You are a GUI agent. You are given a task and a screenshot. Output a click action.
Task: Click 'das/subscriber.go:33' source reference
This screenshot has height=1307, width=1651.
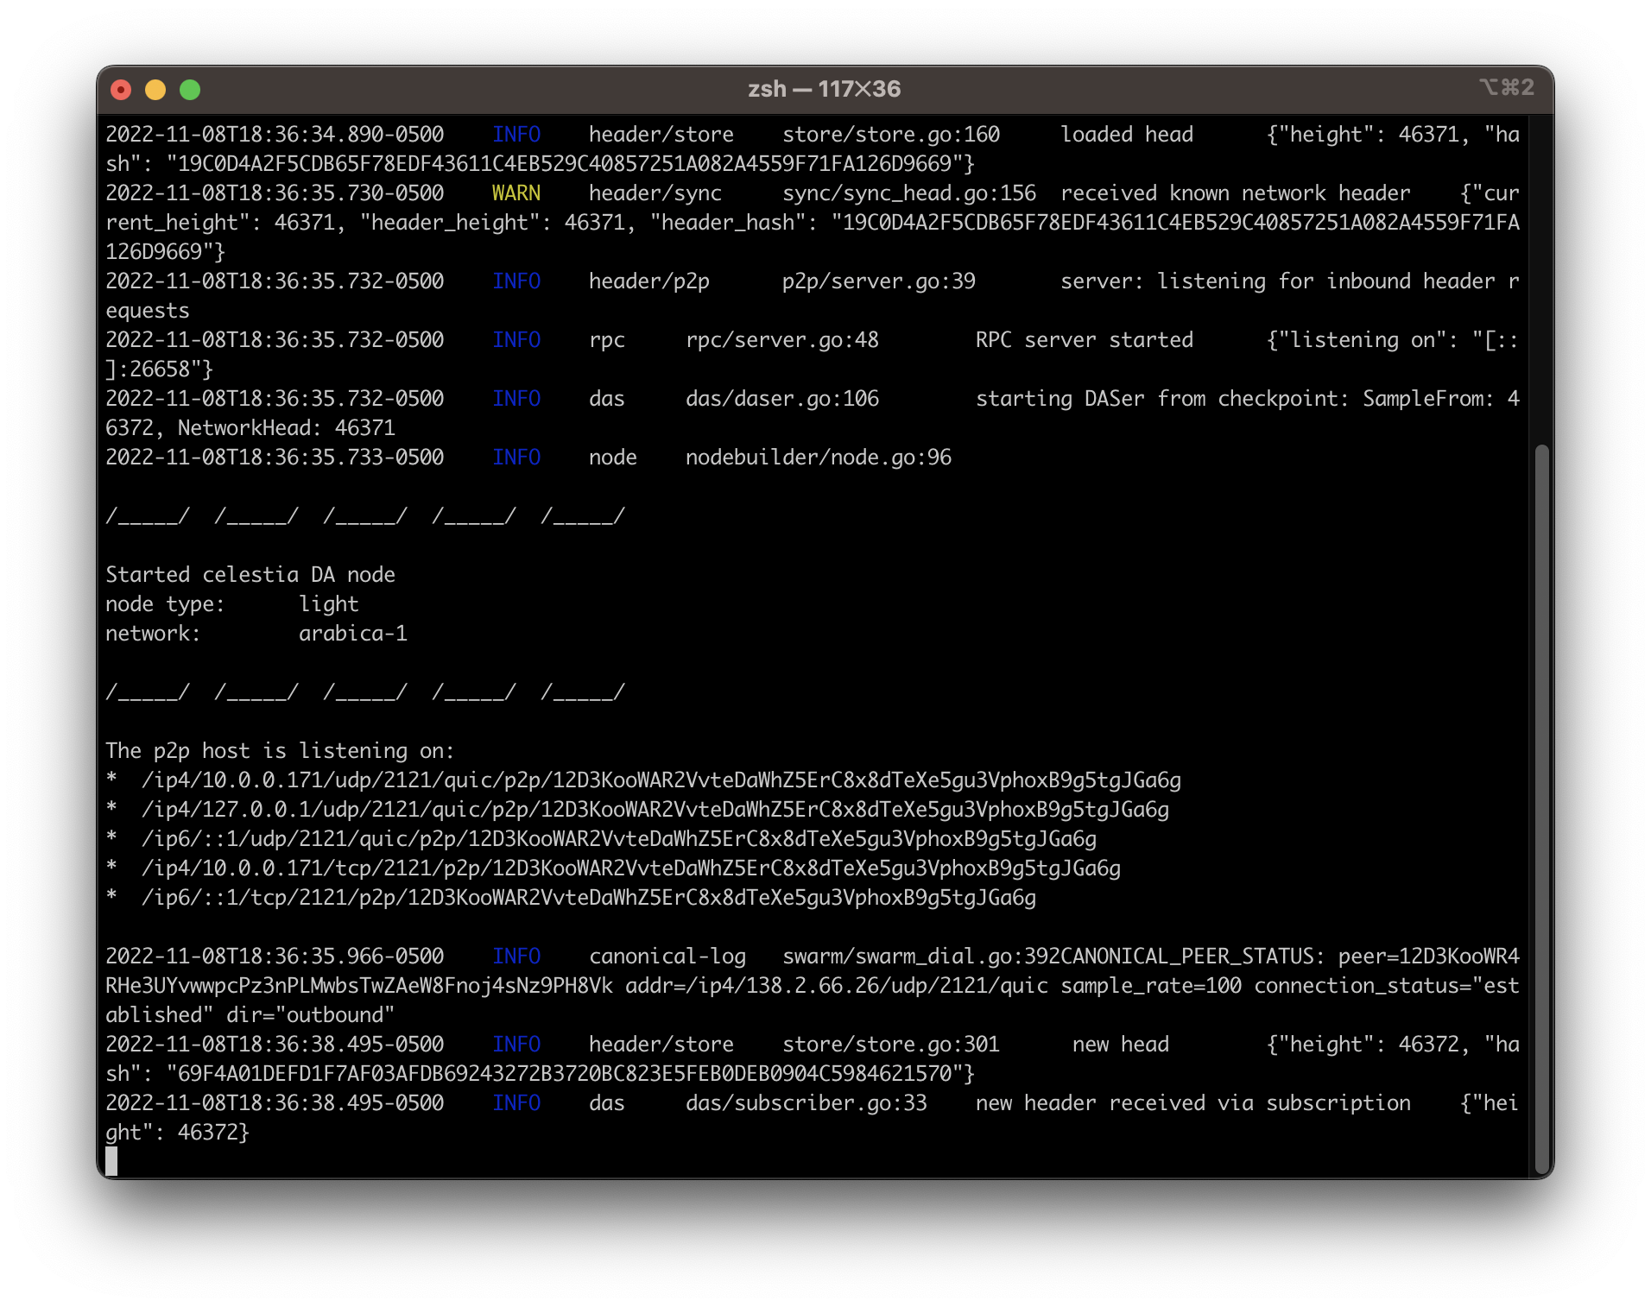point(807,1103)
